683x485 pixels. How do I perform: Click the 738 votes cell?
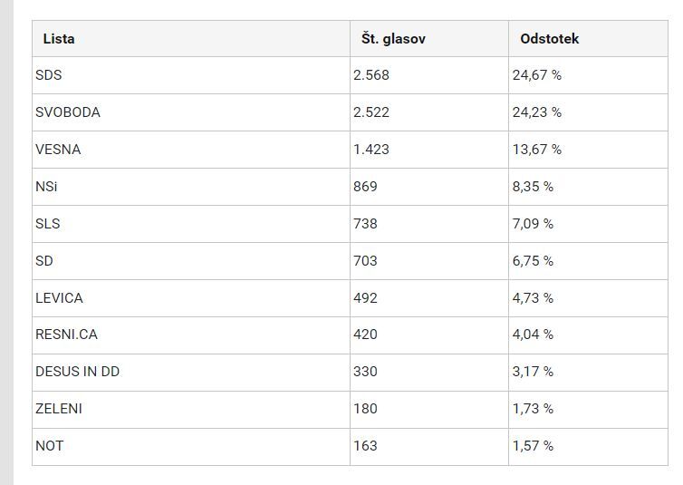point(365,224)
